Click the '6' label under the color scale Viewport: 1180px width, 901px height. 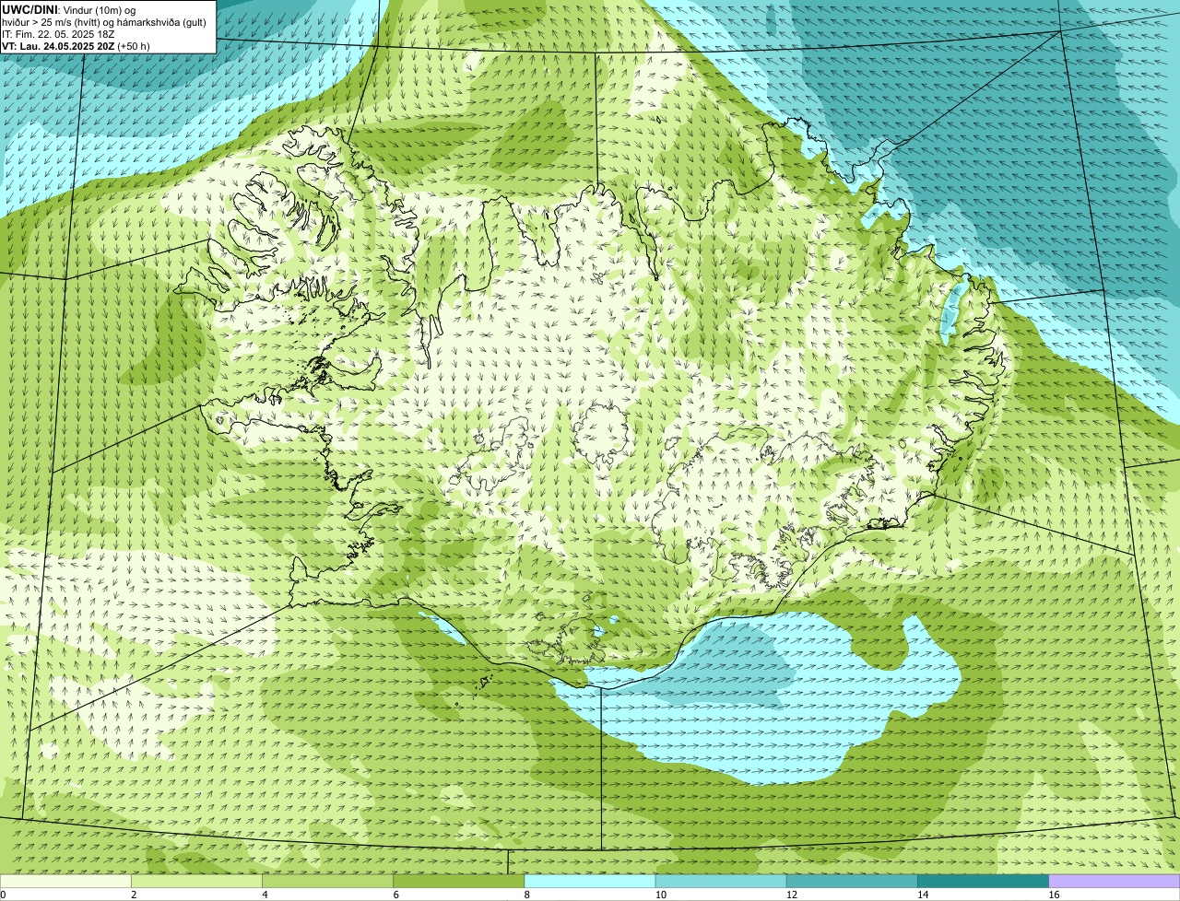click(395, 895)
